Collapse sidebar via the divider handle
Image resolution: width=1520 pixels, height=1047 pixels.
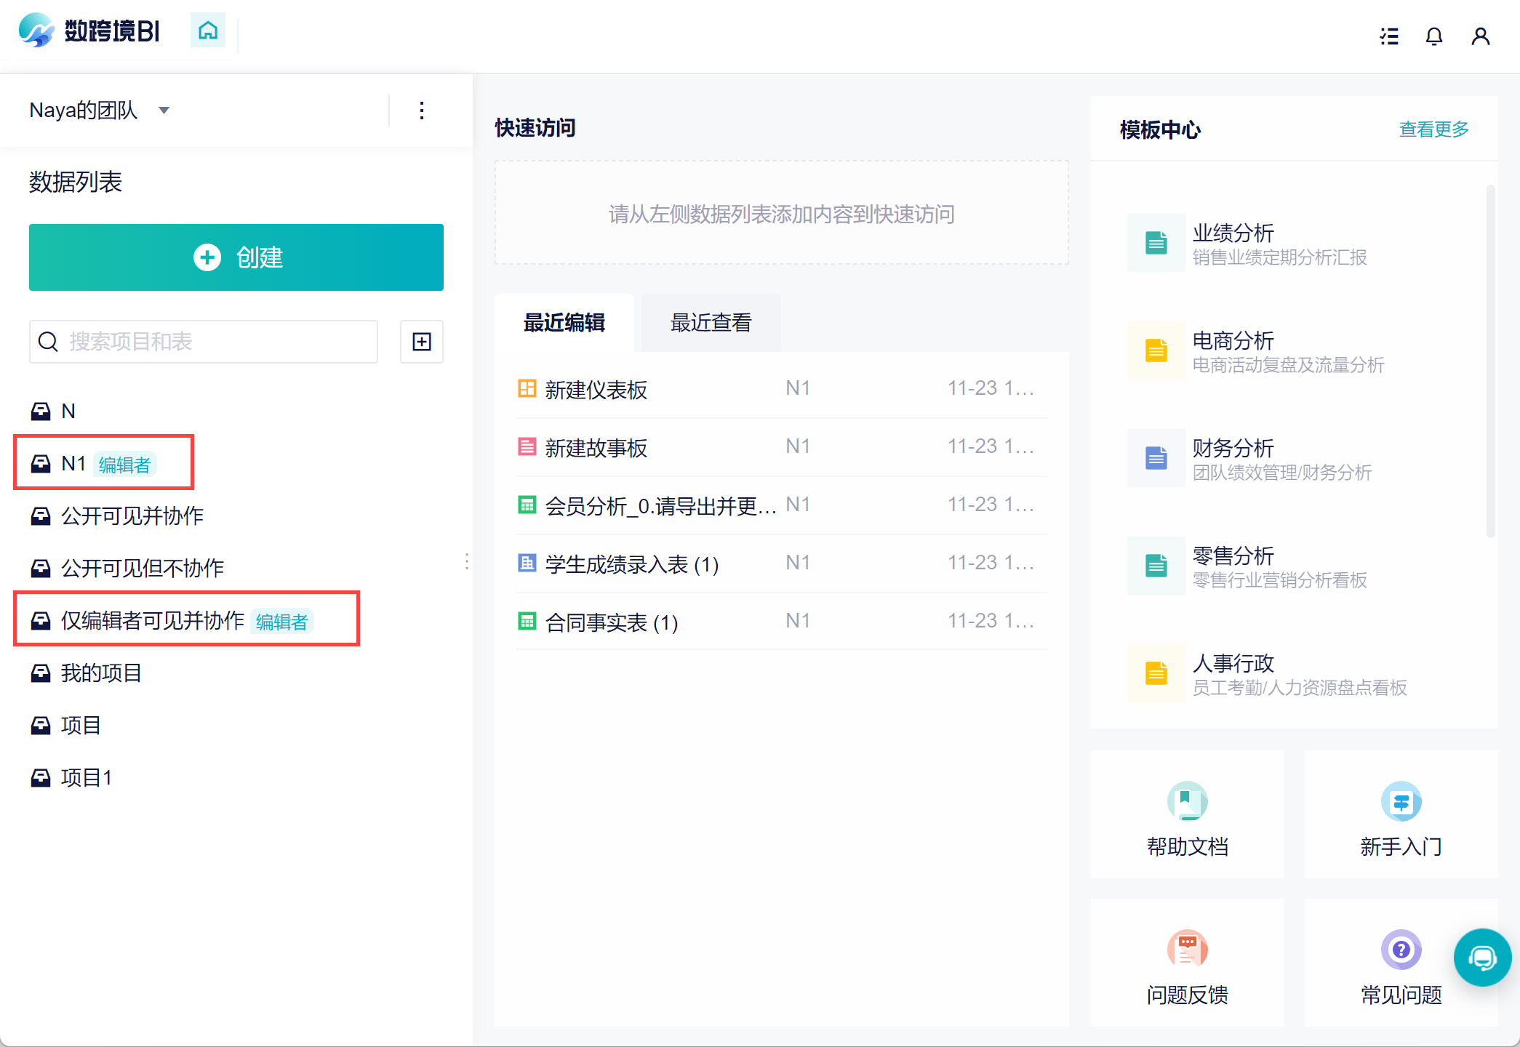[467, 561]
